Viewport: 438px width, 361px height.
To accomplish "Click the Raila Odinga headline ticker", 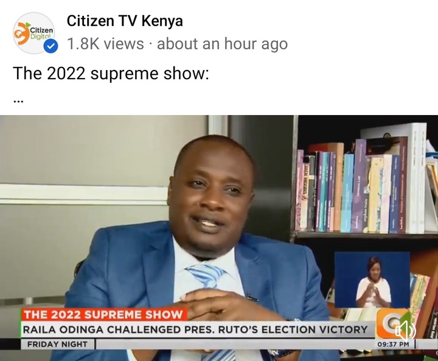I will (x=196, y=329).
